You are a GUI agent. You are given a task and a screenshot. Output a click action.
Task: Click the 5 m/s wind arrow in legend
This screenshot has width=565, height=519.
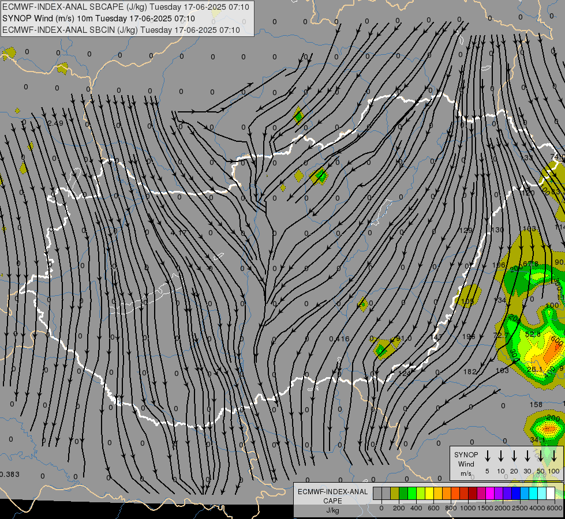[487, 456]
